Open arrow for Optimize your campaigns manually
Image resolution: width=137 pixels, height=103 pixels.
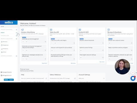45,59
